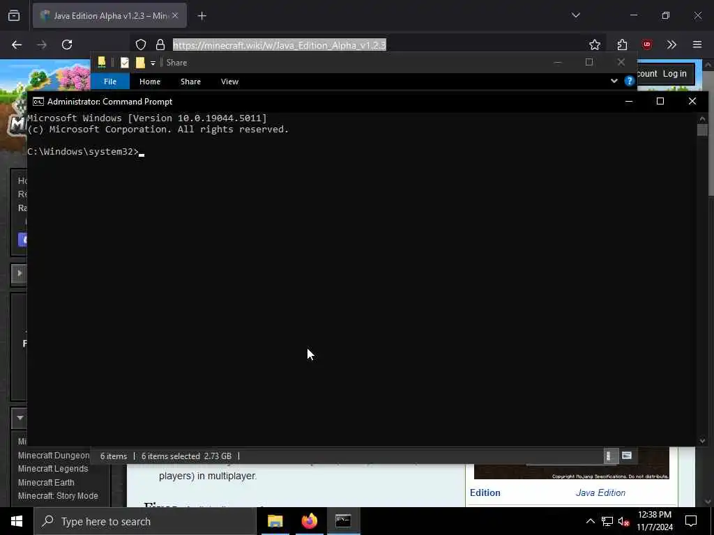Click browser page scrollbar up arrow
The width and height of the screenshot is (714, 535).
point(708,65)
